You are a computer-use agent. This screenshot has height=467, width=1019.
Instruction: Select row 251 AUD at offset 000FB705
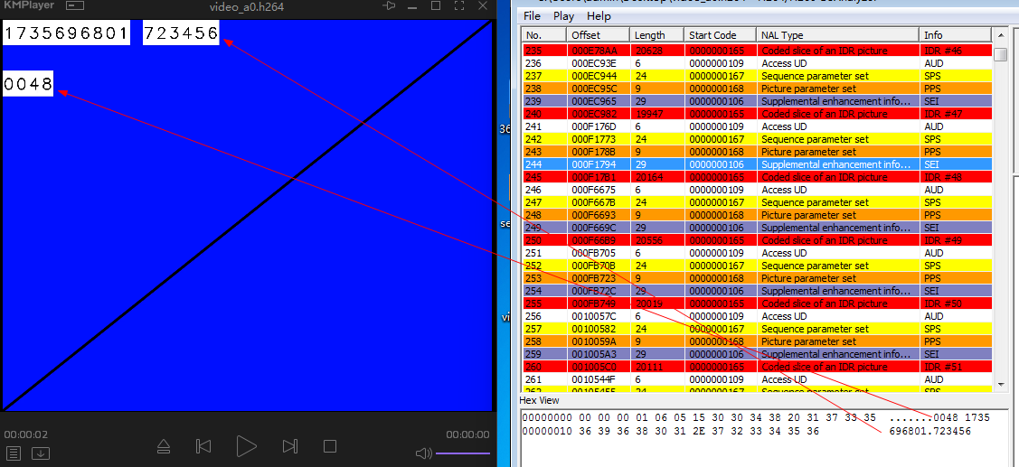tap(757, 253)
